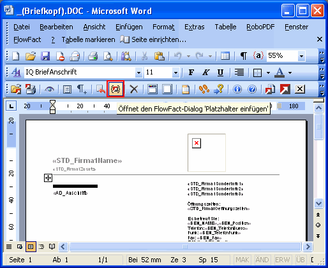Open the font color dropdown arrow
The image size is (328, 268).
coord(290,73)
